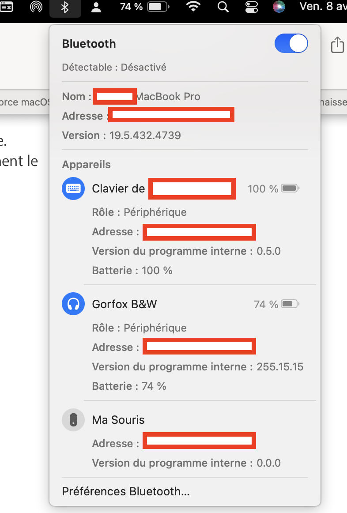Click the Clavier de keyboard device name
Image resolution: width=347 pixels, height=513 pixels.
click(x=118, y=189)
